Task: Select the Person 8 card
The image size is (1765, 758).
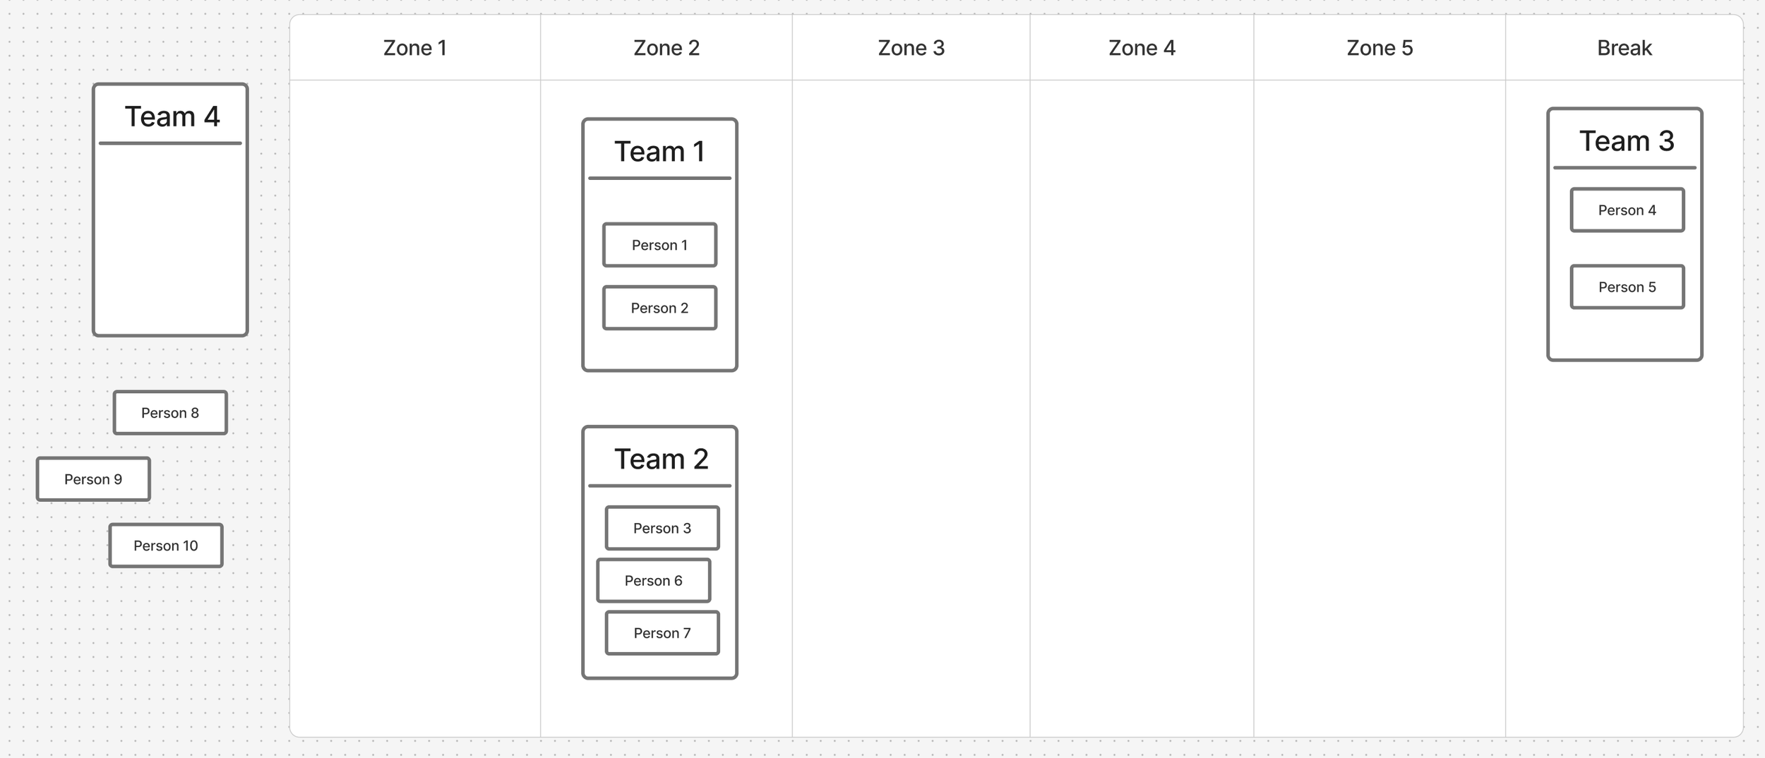Action: click(170, 413)
